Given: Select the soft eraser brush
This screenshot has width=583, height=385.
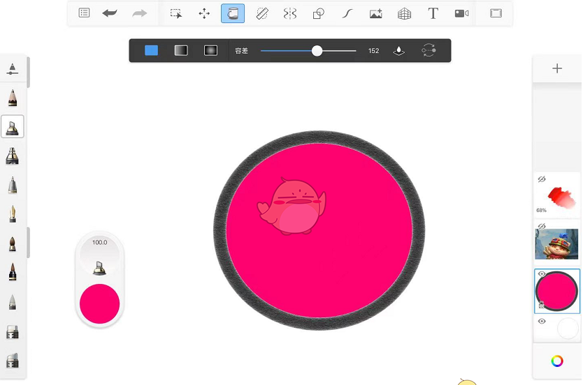Looking at the screenshot, I should tap(13, 360).
